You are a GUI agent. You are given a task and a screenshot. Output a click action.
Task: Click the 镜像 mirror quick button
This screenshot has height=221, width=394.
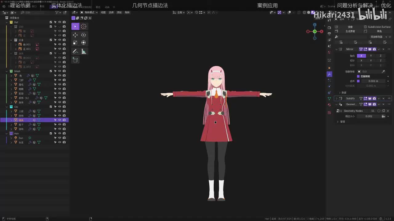click(x=348, y=27)
